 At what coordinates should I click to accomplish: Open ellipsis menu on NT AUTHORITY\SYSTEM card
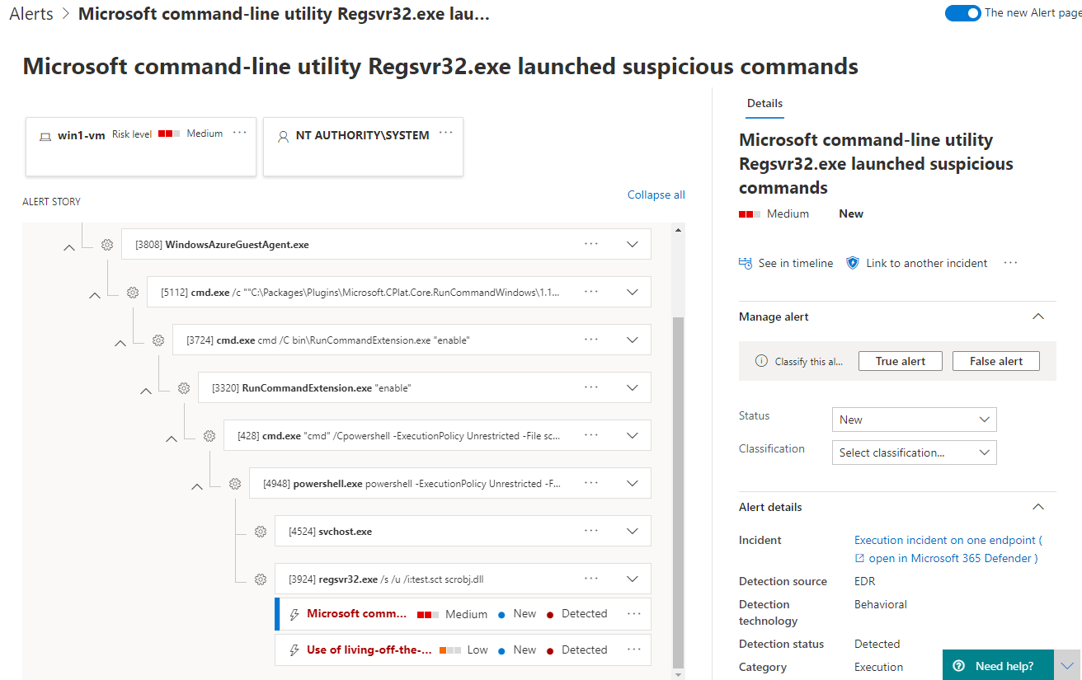(446, 134)
